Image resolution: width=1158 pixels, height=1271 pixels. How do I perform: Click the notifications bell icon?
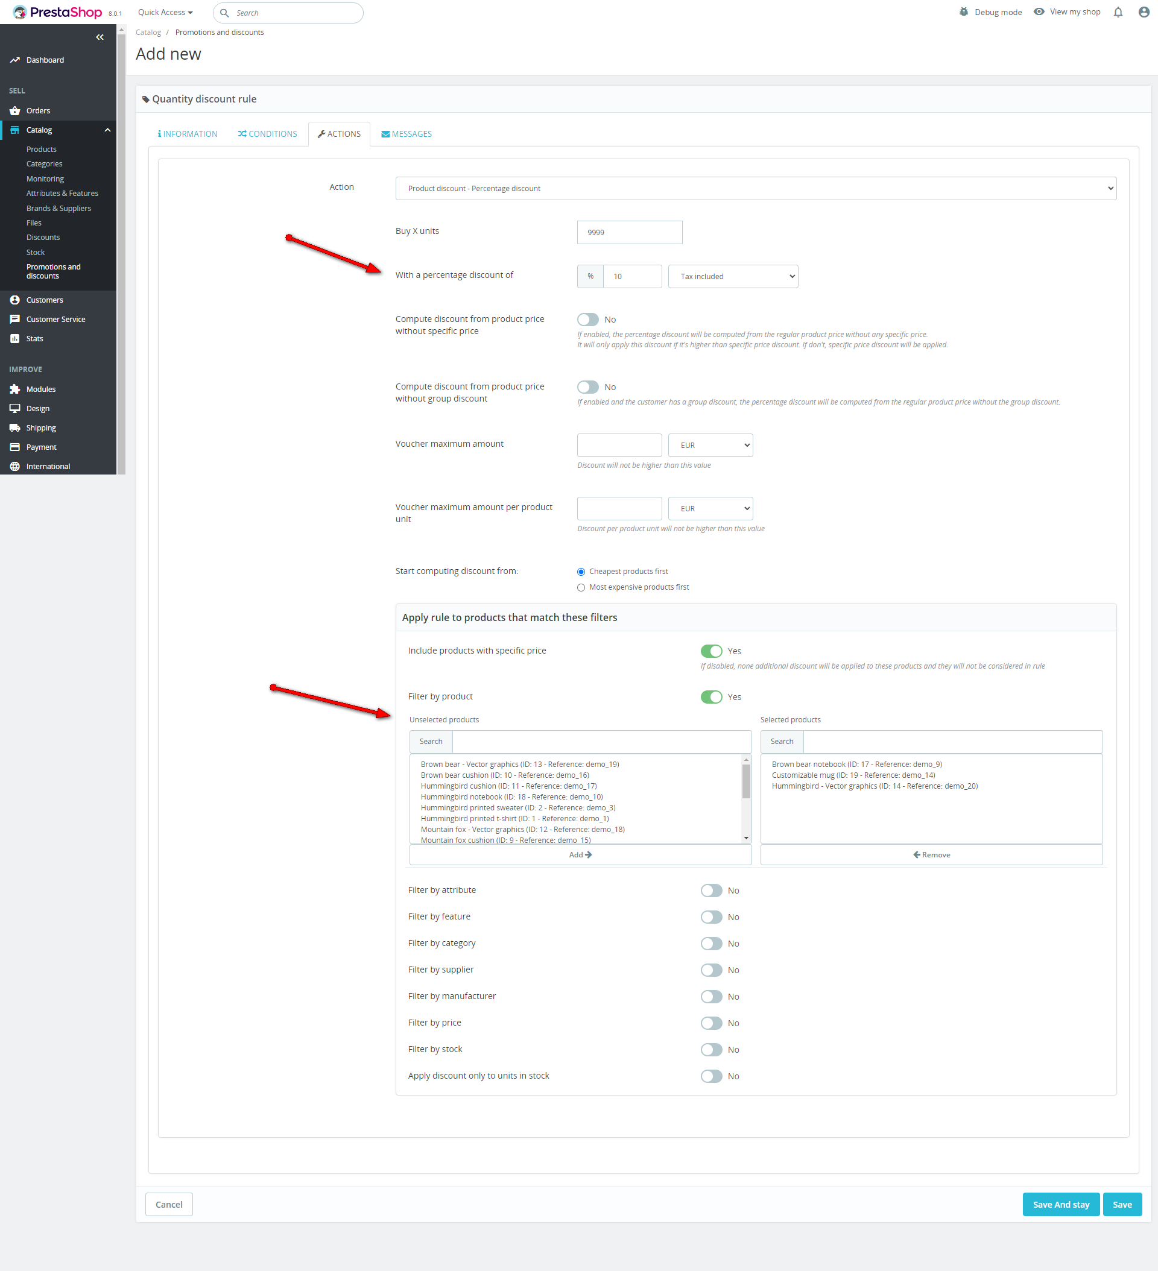point(1118,13)
